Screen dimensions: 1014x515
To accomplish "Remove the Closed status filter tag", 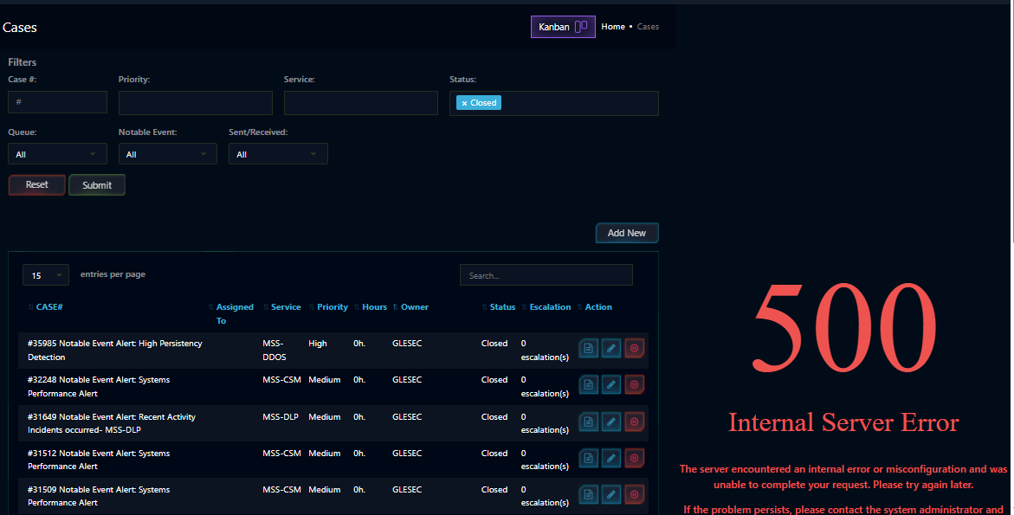I will pyautogui.click(x=464, y=103).
